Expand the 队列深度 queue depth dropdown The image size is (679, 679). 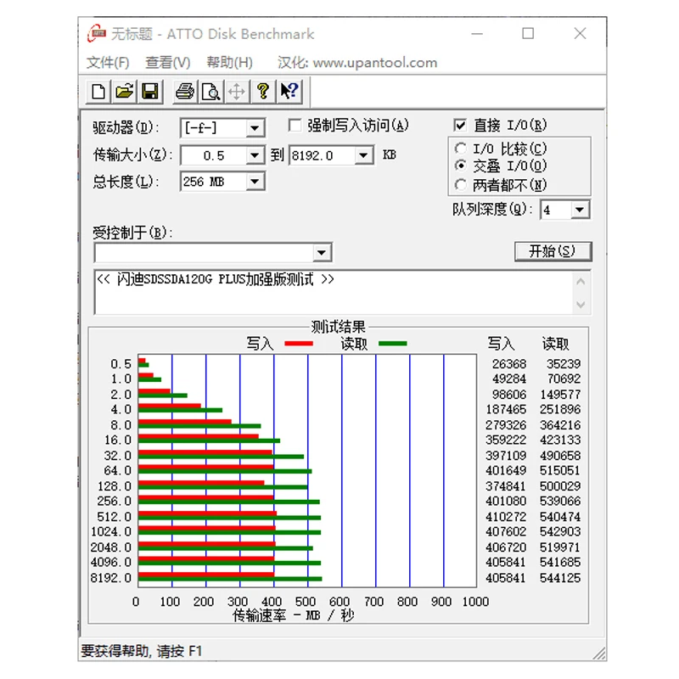coord(580,210)
